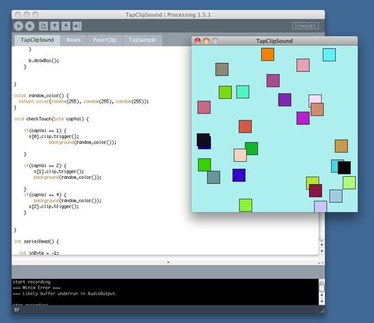Click the editor scrollbar down arrow
The image size is (374, 323).
coord(322,251)
